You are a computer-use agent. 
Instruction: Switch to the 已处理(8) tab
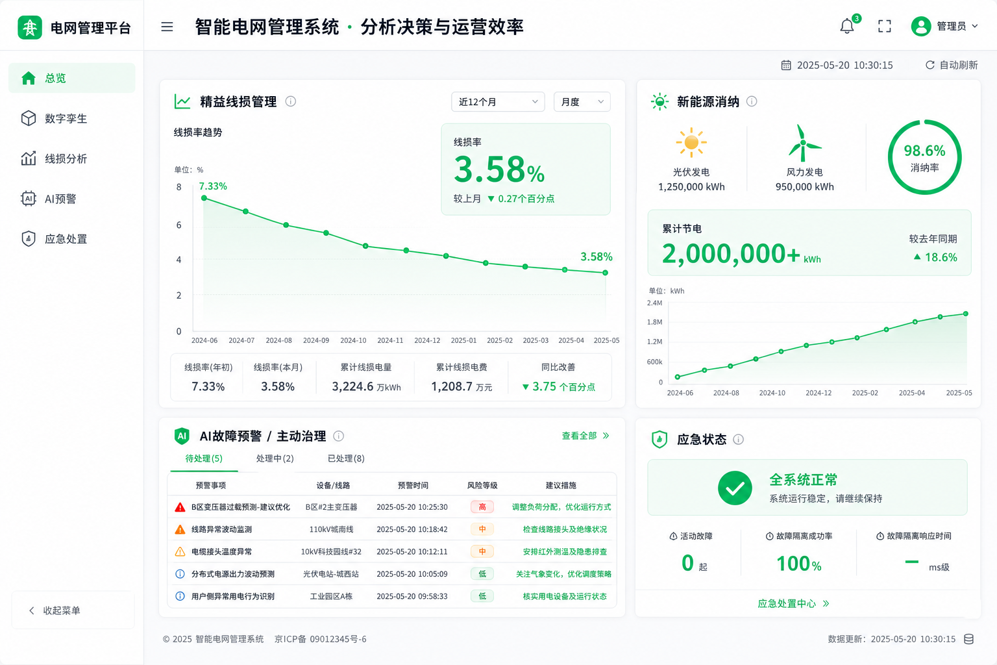(346, 458)
